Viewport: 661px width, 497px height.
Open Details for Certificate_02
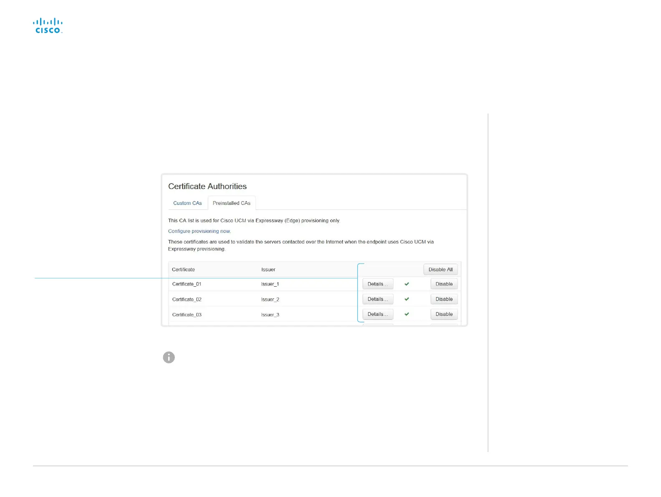click(378, 299)
